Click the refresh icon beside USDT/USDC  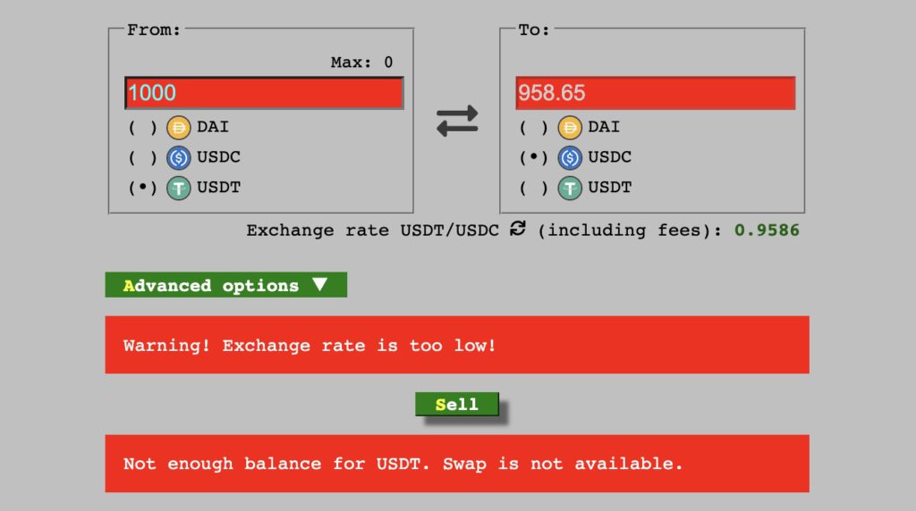point(518,229)
